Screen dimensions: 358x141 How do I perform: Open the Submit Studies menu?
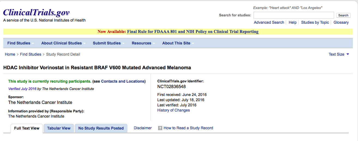[109, 43]
